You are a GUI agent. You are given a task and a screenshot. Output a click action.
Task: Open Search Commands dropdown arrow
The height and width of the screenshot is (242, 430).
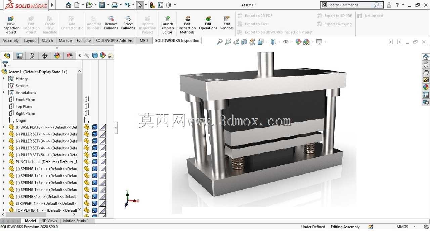(x=382, y=5)
